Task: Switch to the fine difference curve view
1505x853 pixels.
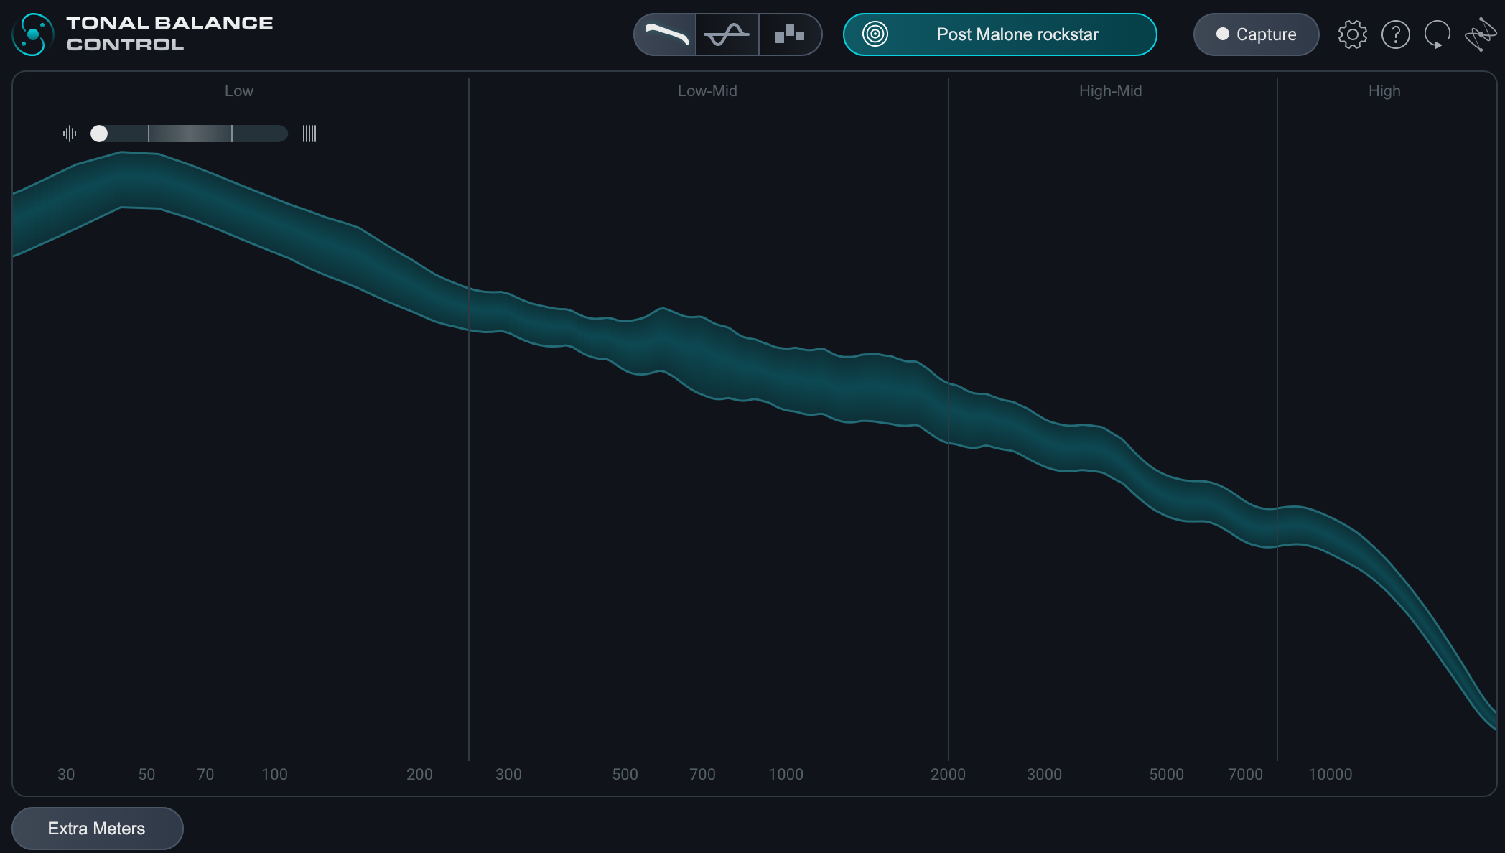Action: pyautogui.click(x=727, y=34)
